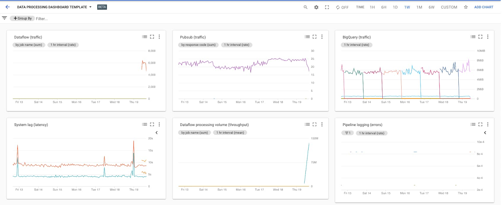Select the 1M time range
The width and height of the screenshot is (502, 205).
pyautogui.click(x=419, y=7)
